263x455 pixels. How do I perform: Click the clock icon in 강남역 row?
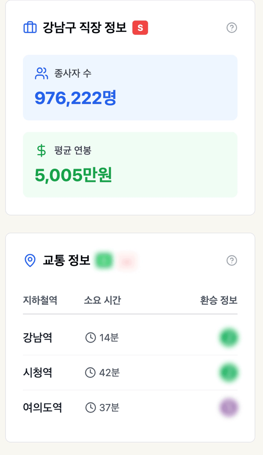click(x=91, y=337)
